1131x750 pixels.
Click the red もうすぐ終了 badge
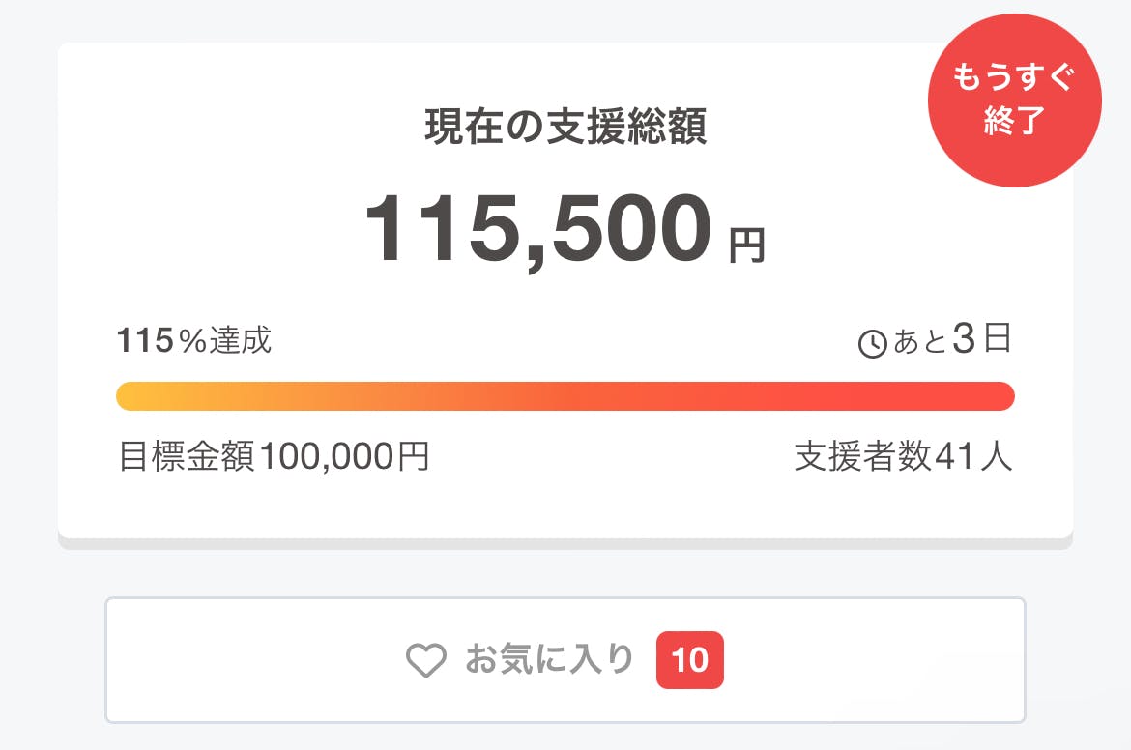pyautogui.click(x=1014, y=101)
